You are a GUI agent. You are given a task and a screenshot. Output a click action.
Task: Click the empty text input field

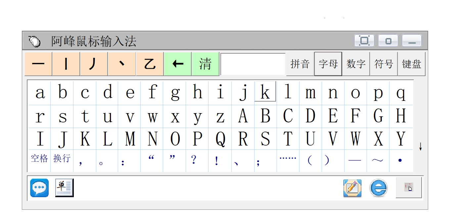(253, 64)
